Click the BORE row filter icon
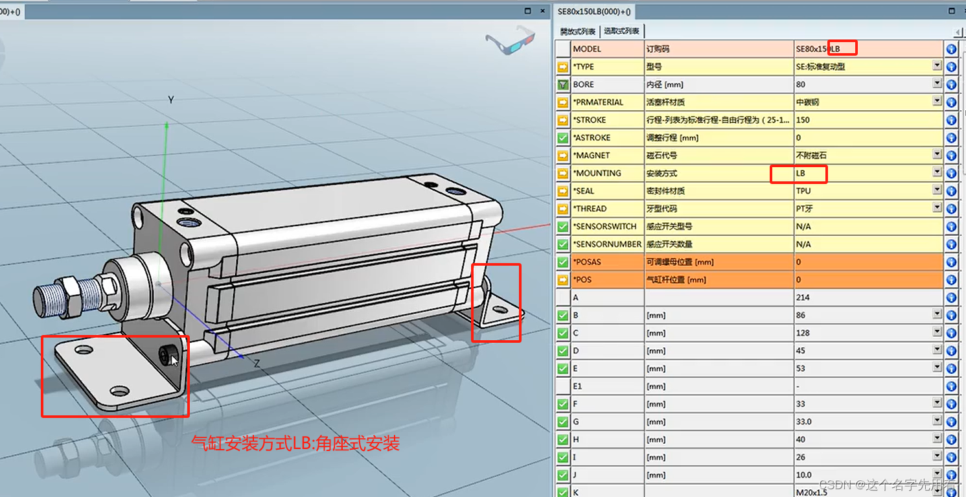 point(562,84)
